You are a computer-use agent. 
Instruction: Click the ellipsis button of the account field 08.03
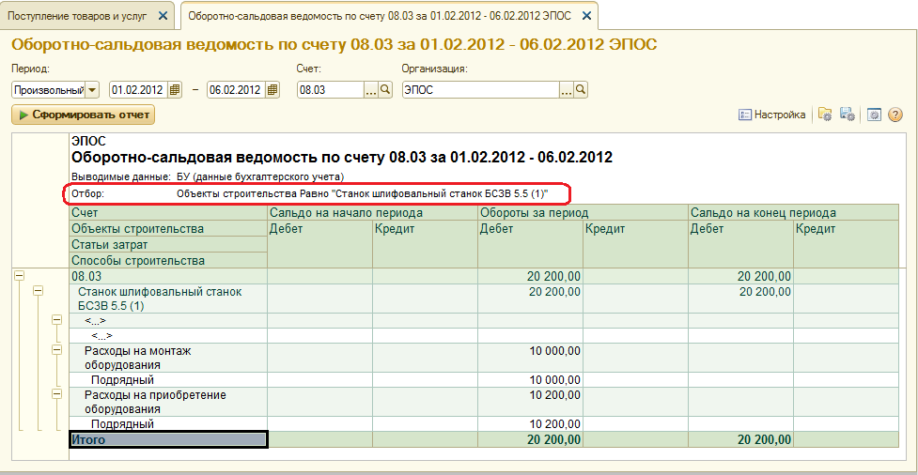(x=372, y=90)
